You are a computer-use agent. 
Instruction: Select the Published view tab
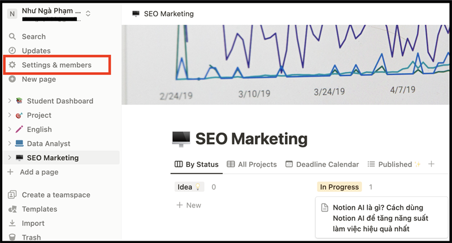tap(394, 165)
